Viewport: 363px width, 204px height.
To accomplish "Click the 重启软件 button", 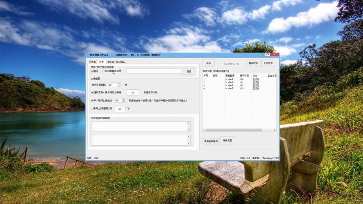I will click(253, 63).
